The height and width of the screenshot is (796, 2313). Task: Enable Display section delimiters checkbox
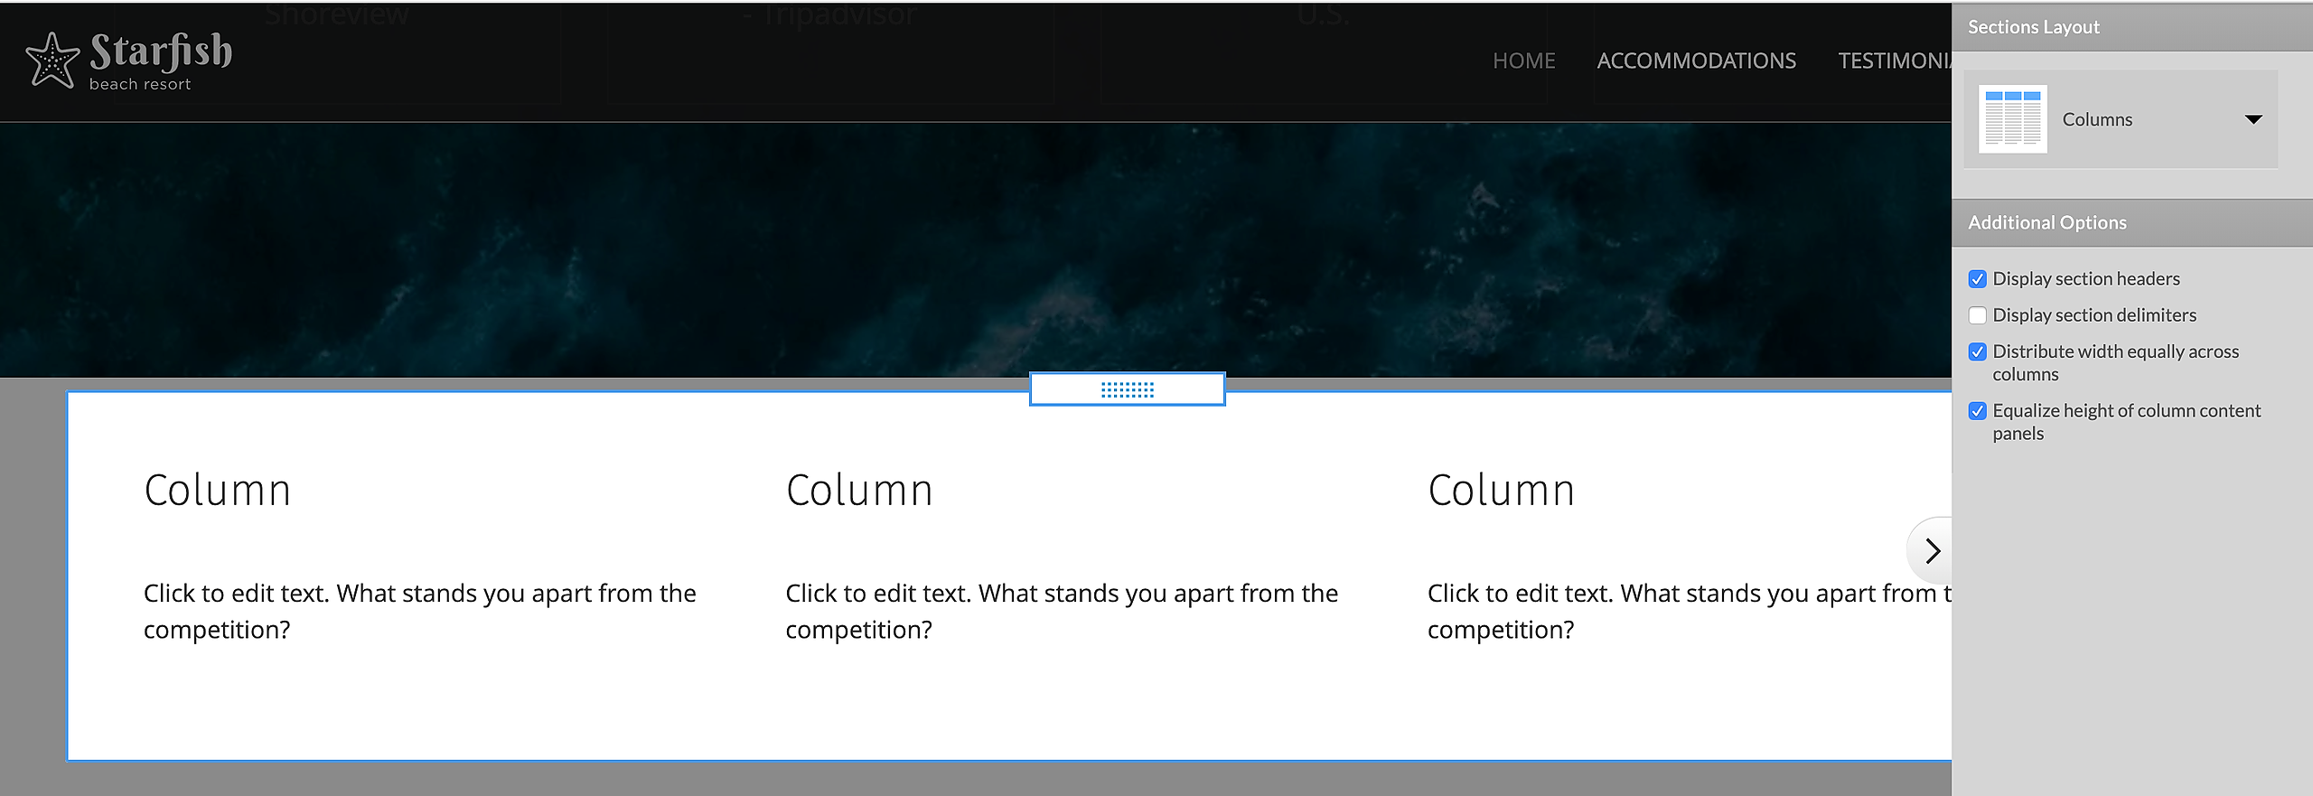point(1978,315)
